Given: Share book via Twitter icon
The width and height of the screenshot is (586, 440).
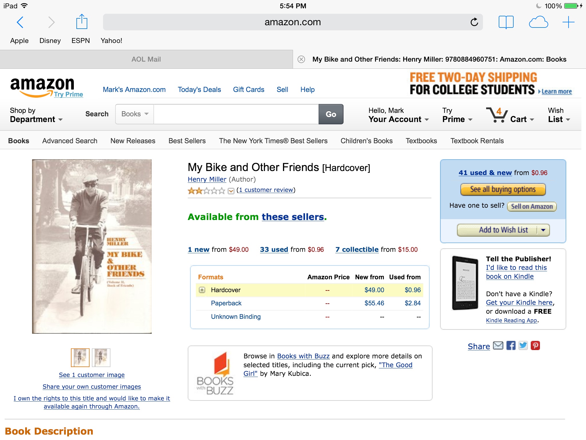Looking at the screenshot, I should (x=523, y=345).
